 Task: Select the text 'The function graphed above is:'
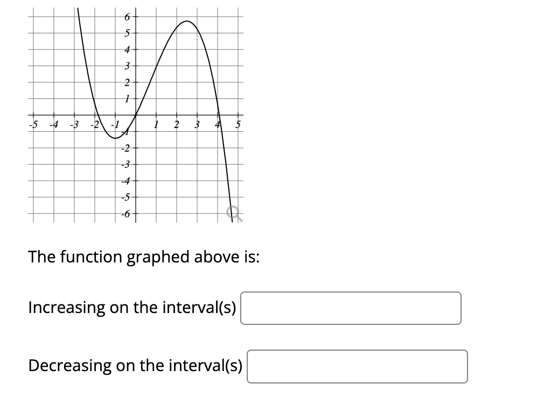click(x=144, y=257)
